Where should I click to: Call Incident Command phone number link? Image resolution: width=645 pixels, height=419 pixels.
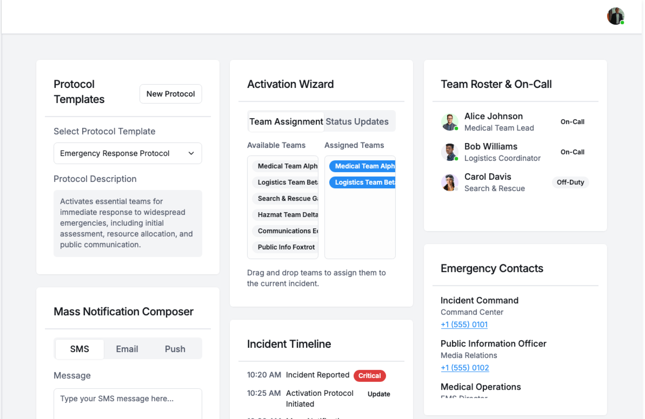click(464, 324)
